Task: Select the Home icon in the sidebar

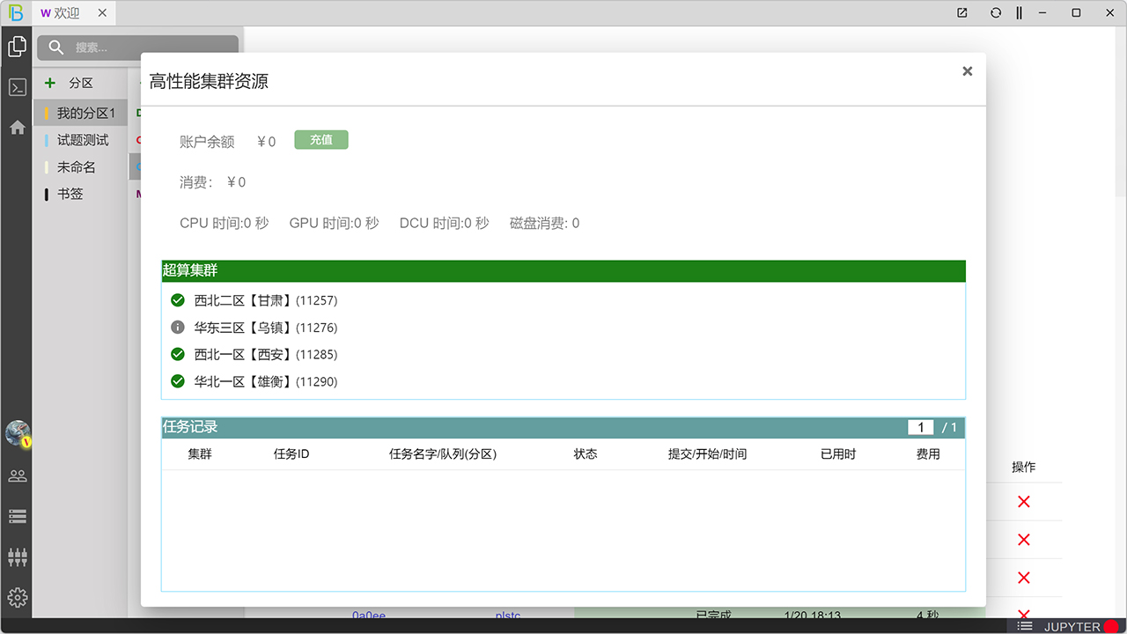Action: pos(16,128)
